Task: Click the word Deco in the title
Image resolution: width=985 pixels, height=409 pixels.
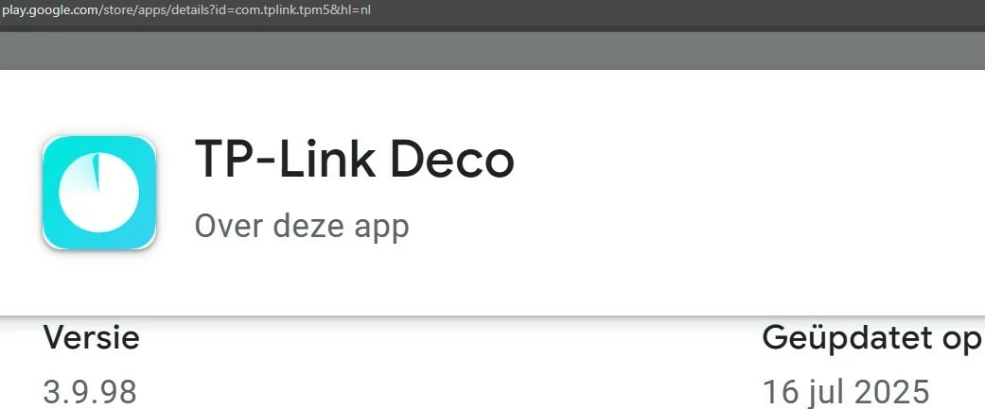Action: tap(452, 160)
